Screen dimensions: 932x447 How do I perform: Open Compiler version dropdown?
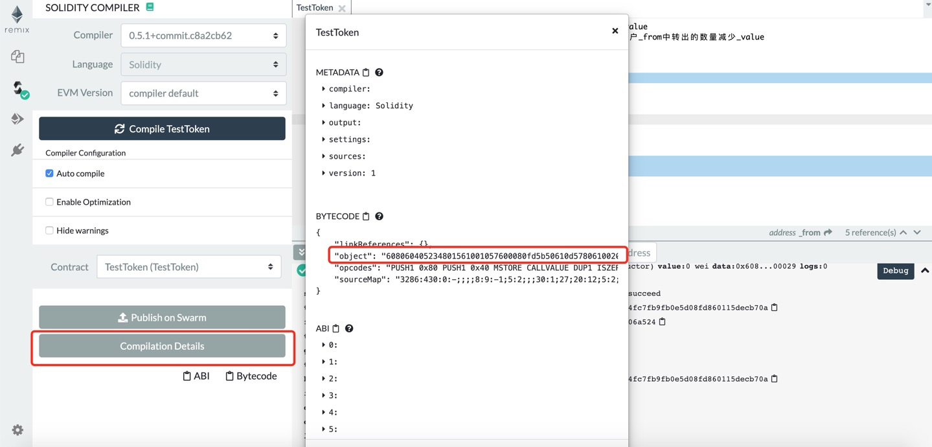(x=203, y=36)
